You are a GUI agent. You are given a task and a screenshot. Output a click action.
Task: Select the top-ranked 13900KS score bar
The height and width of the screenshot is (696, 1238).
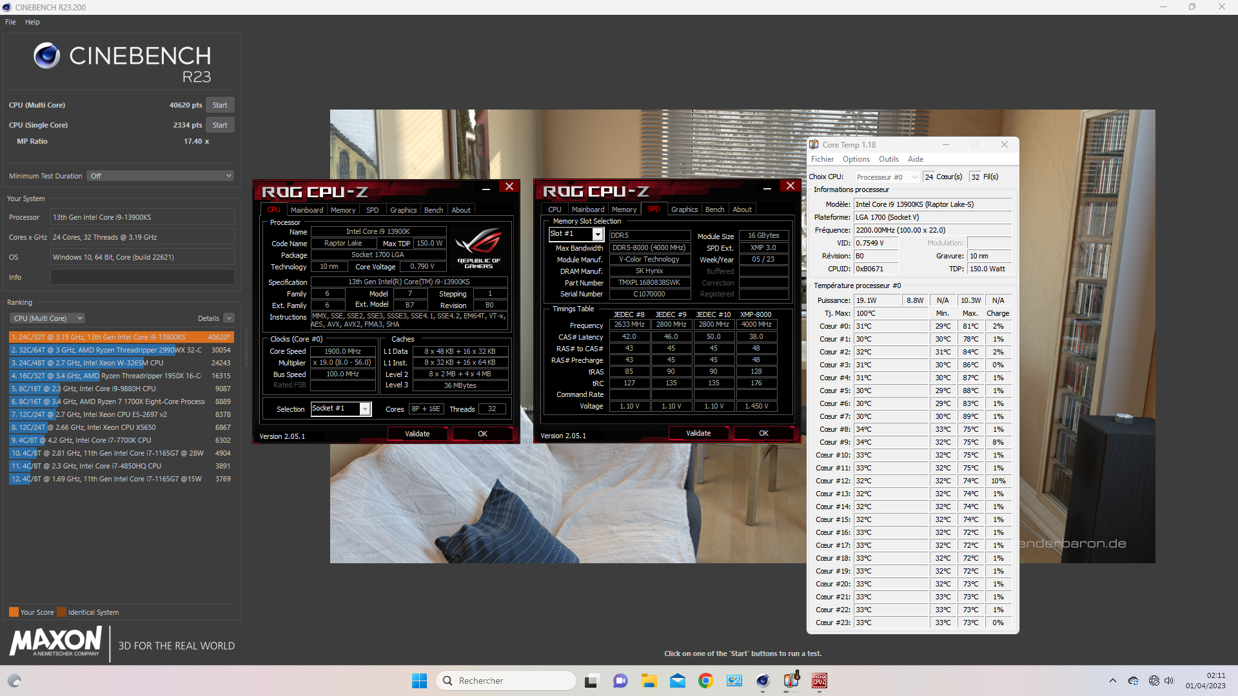click(121, 337)
